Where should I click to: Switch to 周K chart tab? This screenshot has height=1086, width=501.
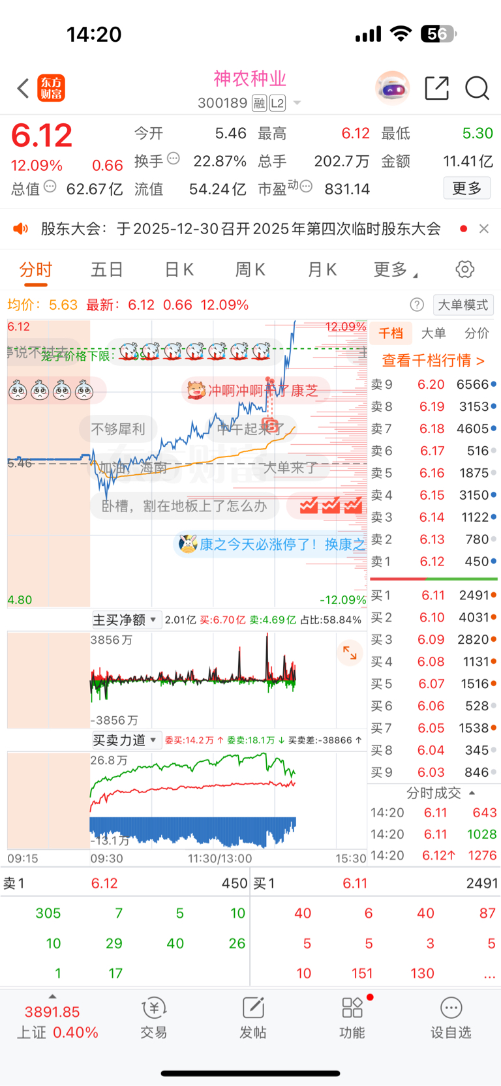(x=250, y=270)
